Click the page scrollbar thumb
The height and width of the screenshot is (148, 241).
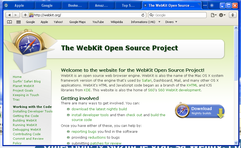pos(236,55)
